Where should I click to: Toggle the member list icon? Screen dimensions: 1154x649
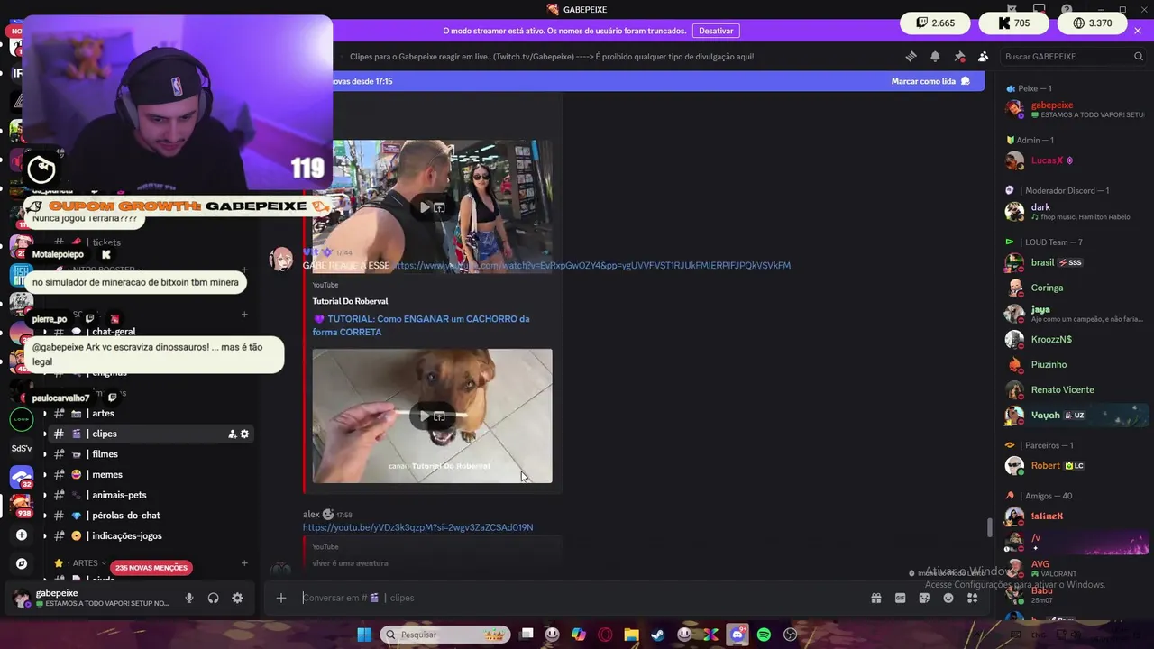tap(983, 56)
